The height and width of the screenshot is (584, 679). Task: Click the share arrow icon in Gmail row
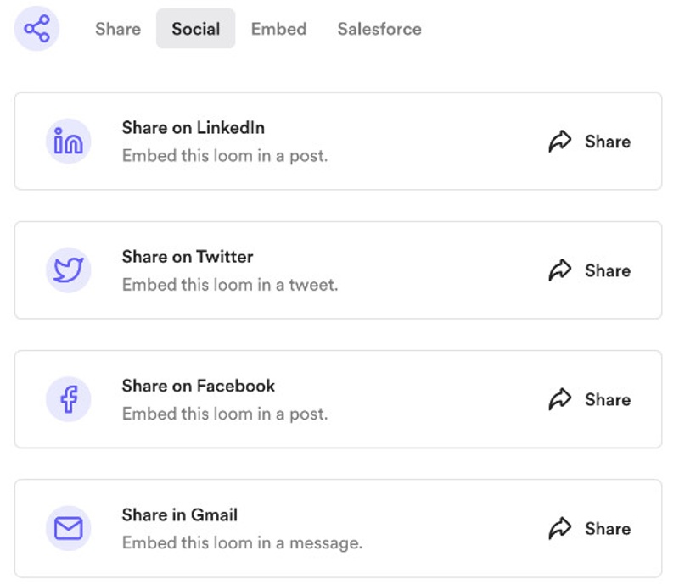coord(560,528)
